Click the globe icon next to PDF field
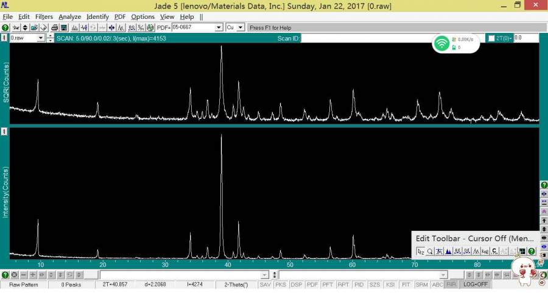Image resolution: width=548 pixels, height=293 pixels. (150, 27)
